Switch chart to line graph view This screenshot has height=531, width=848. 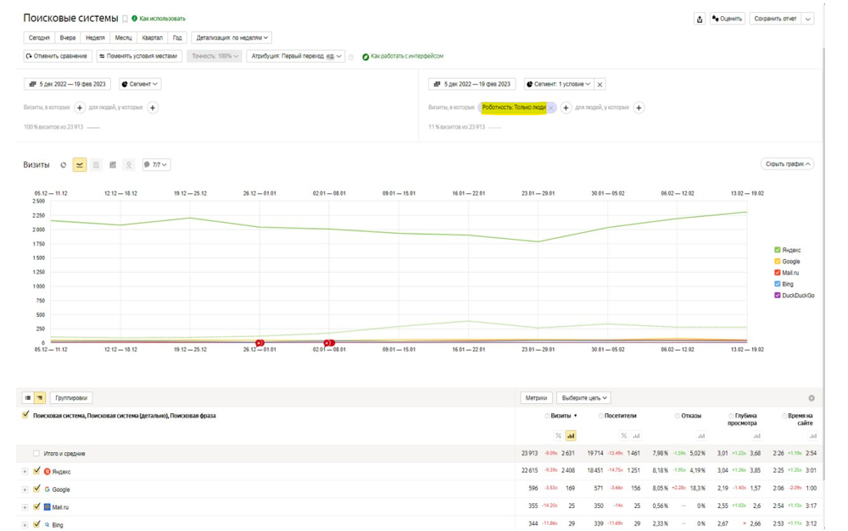[80, 165]
